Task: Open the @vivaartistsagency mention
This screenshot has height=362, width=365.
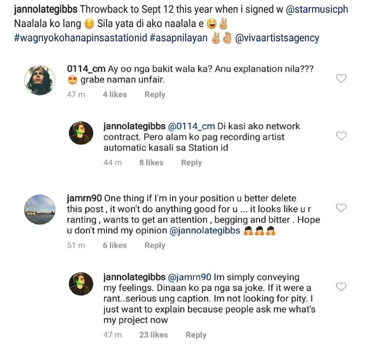Action: 277,38
